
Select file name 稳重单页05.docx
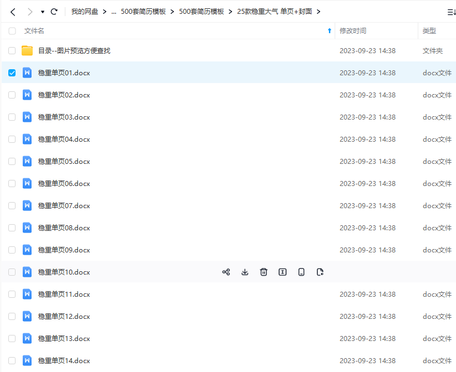(x=64, y=162)
